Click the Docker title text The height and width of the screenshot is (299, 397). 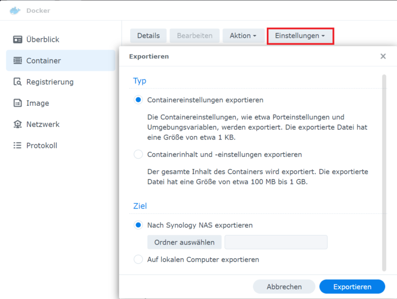click(38, 11)
